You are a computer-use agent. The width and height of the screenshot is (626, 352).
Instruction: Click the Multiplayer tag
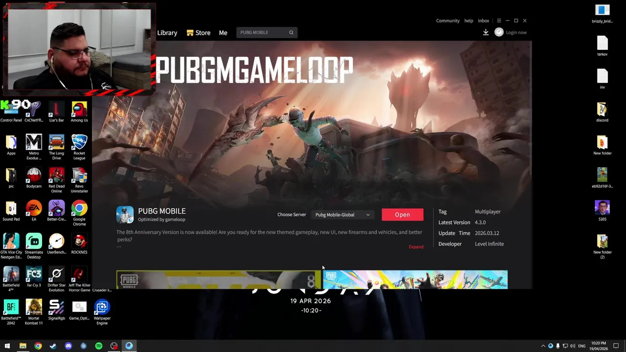click(488, 212)
